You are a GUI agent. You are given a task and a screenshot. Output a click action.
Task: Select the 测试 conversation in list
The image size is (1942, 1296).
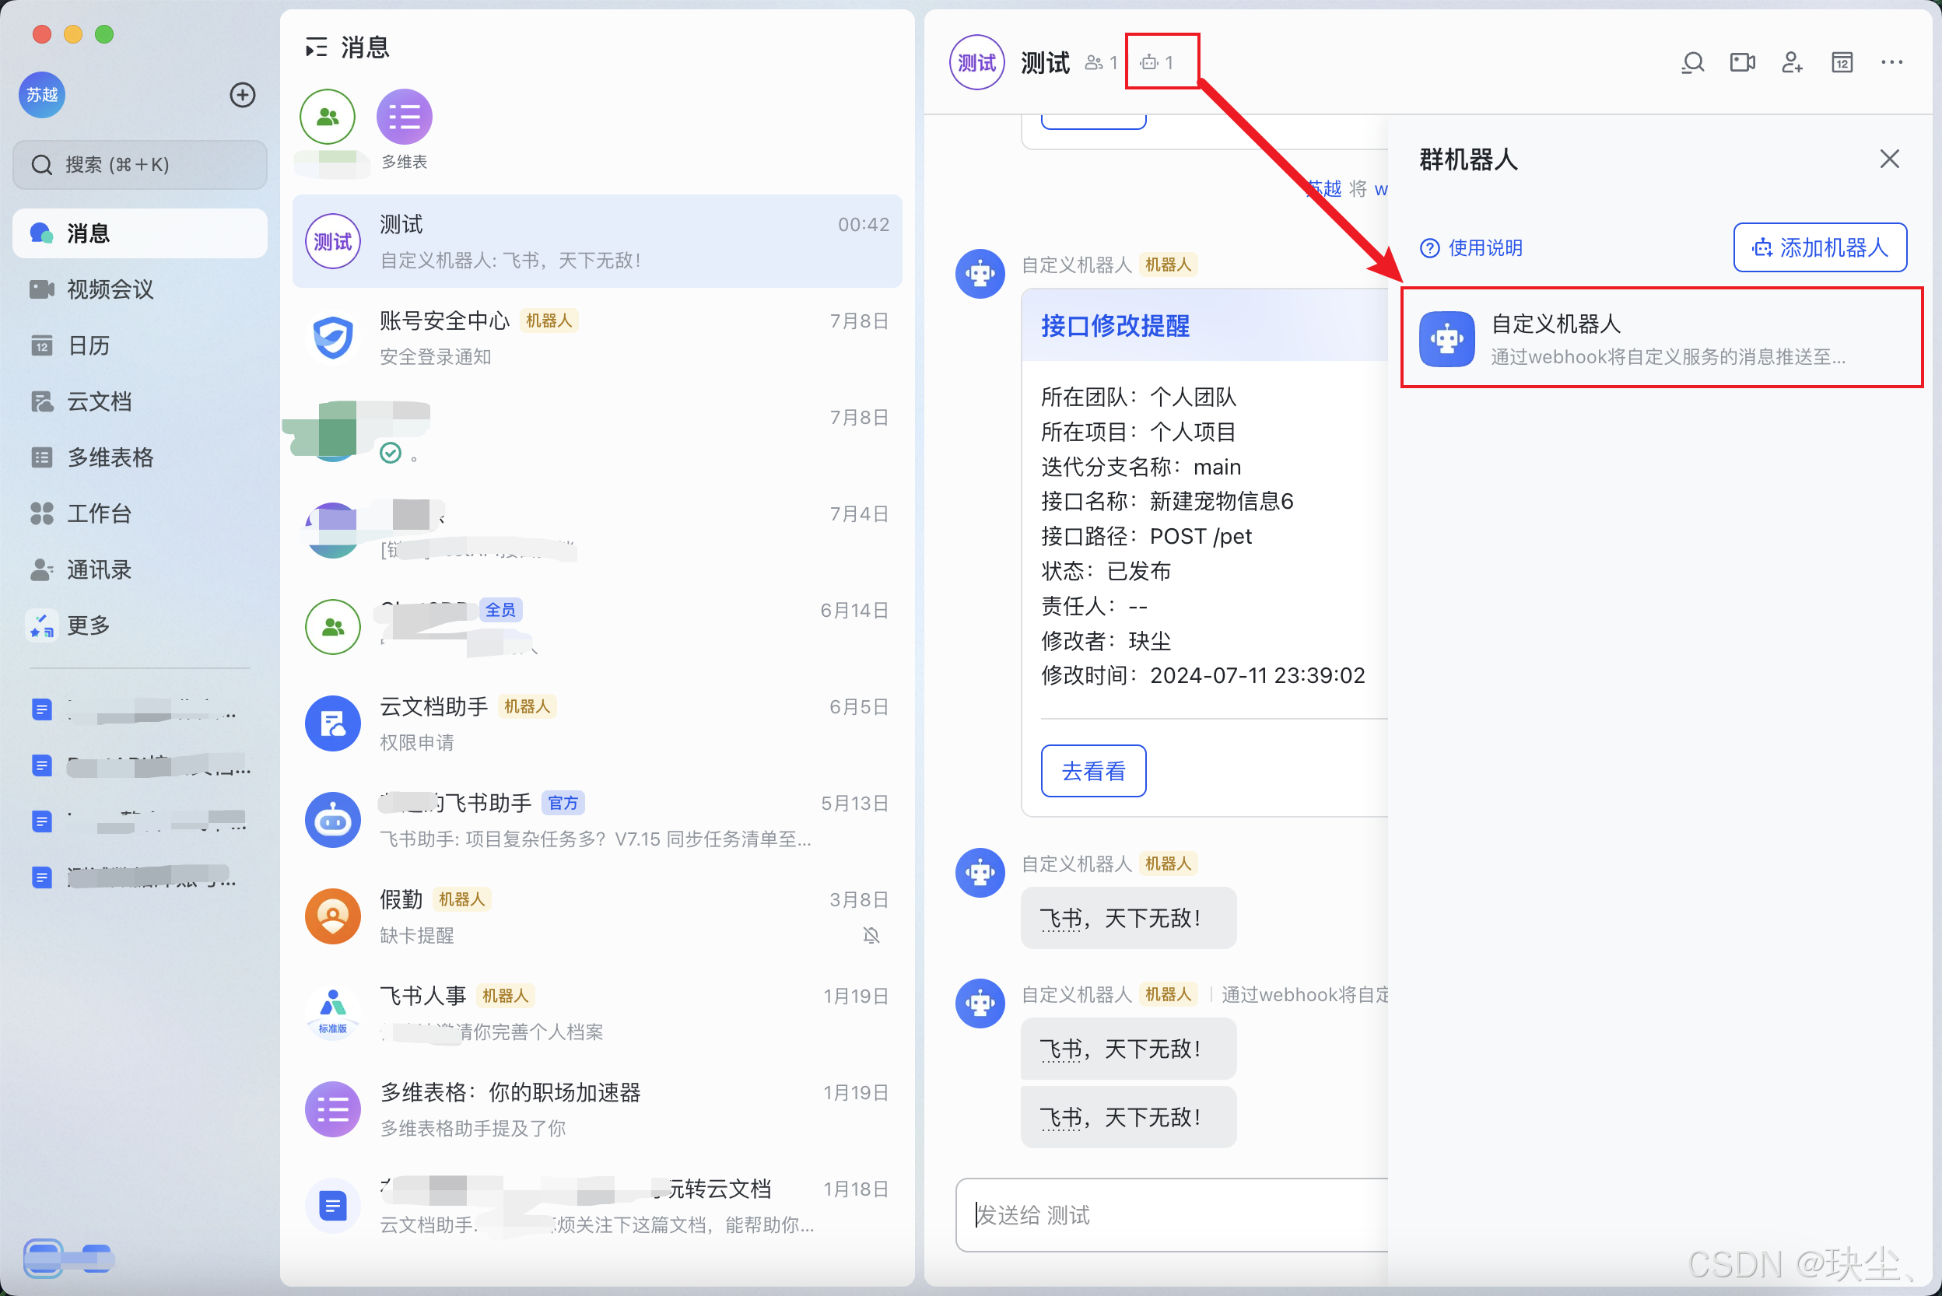point(597,242)
